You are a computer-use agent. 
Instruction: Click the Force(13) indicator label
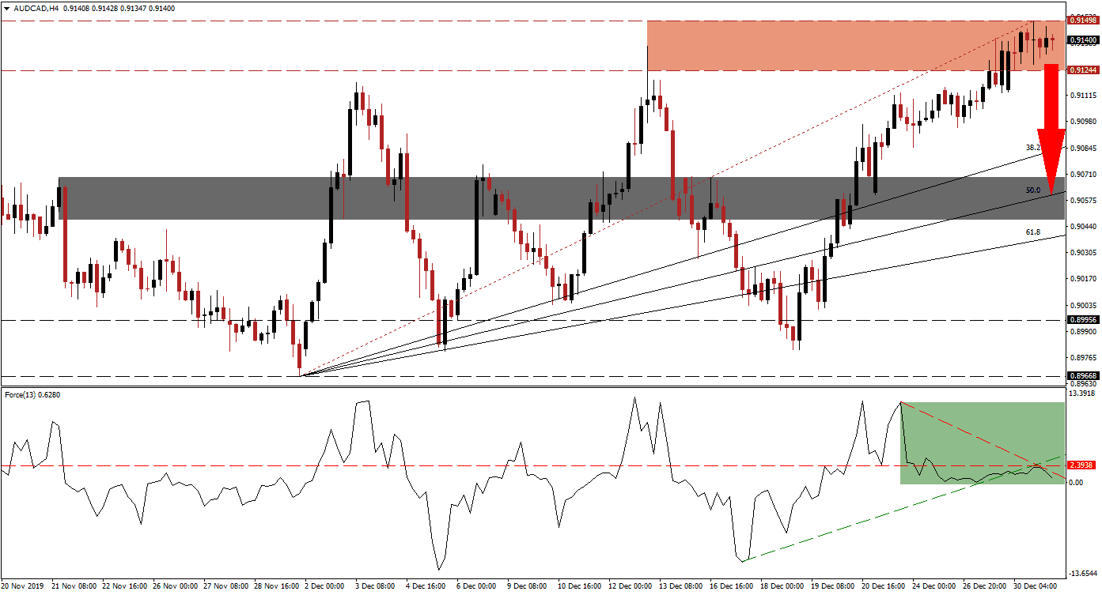30,395
